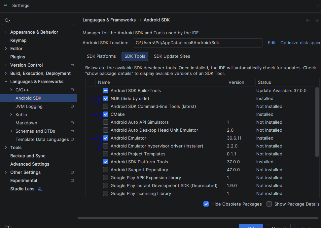The image size is (321, 228).
Task: Click the forward navigation arrow
Action: pyautogui.click(x=316, y=21)
